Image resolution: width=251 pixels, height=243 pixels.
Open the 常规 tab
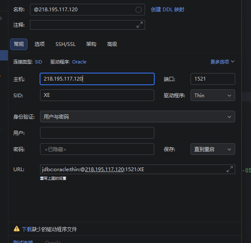point(19,44)
